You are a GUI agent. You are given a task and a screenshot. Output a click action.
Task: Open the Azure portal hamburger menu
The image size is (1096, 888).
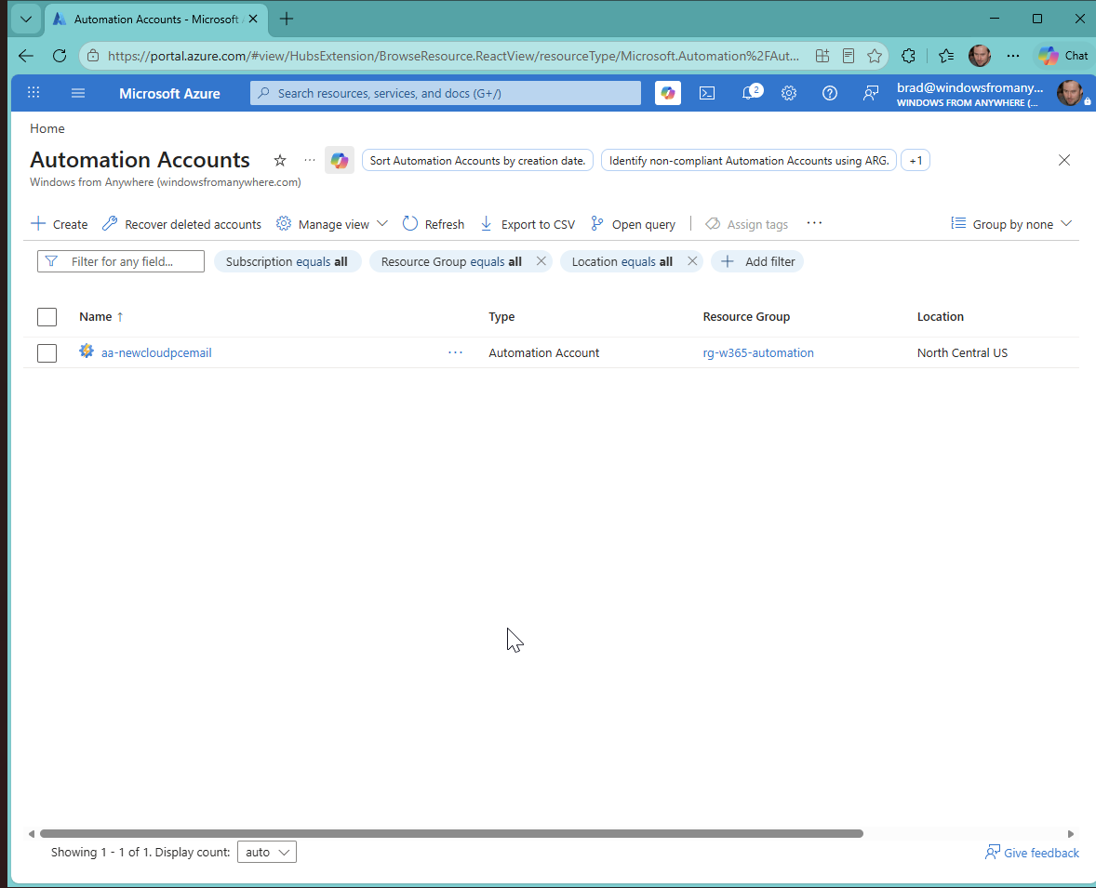point(78,93)
